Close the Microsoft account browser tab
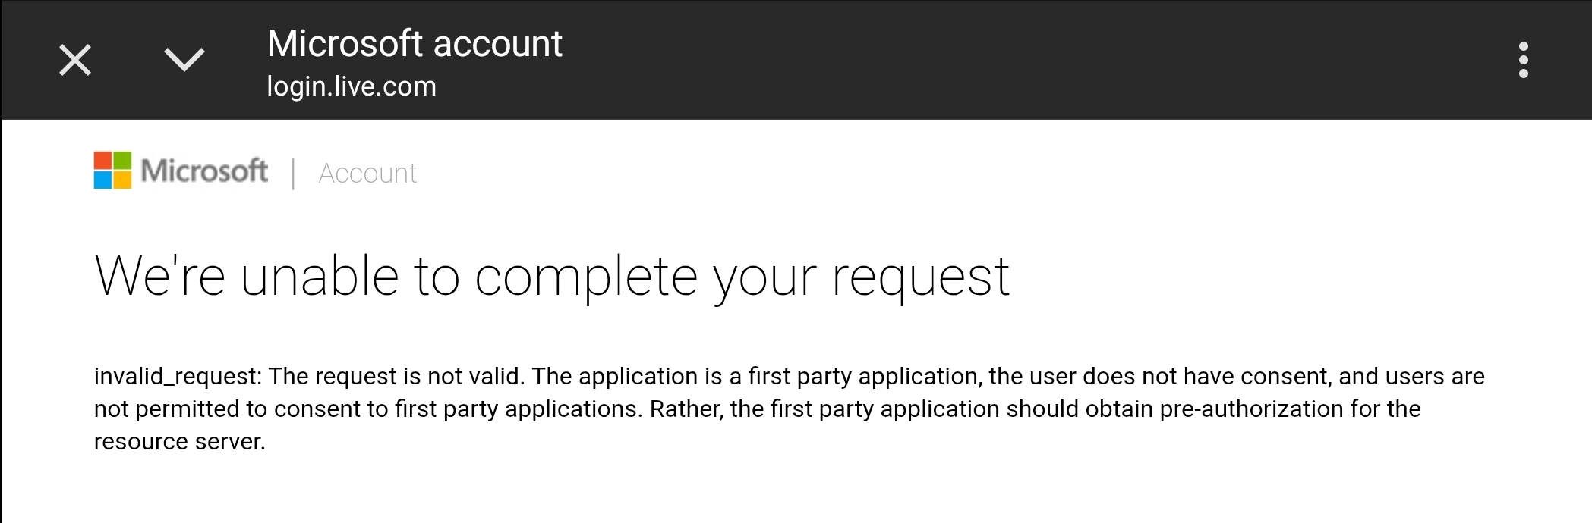 point(75,60)
